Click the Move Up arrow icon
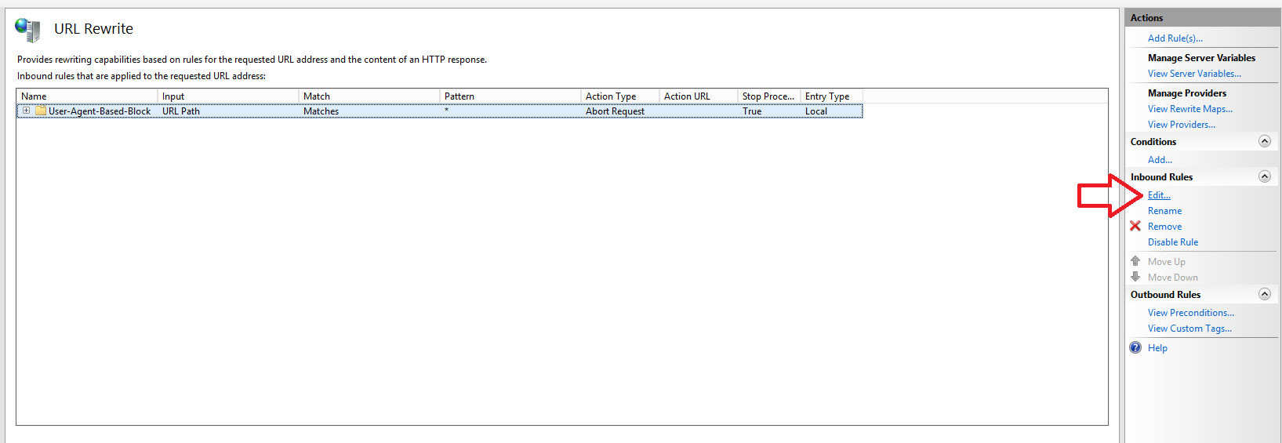The width and height of the screenshot is (1282, 443). click(1135, 260)
